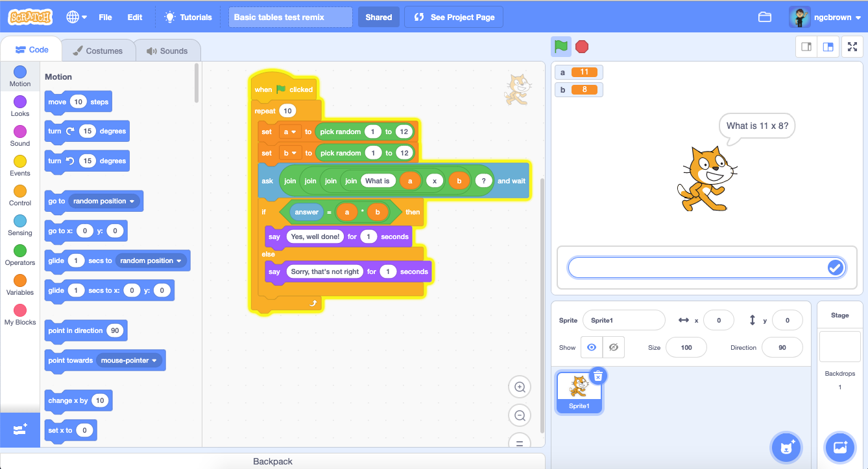Viewport: 868px width, 469px height.
Task: Switch to the Code tab
Action: (x=31, y=50)
